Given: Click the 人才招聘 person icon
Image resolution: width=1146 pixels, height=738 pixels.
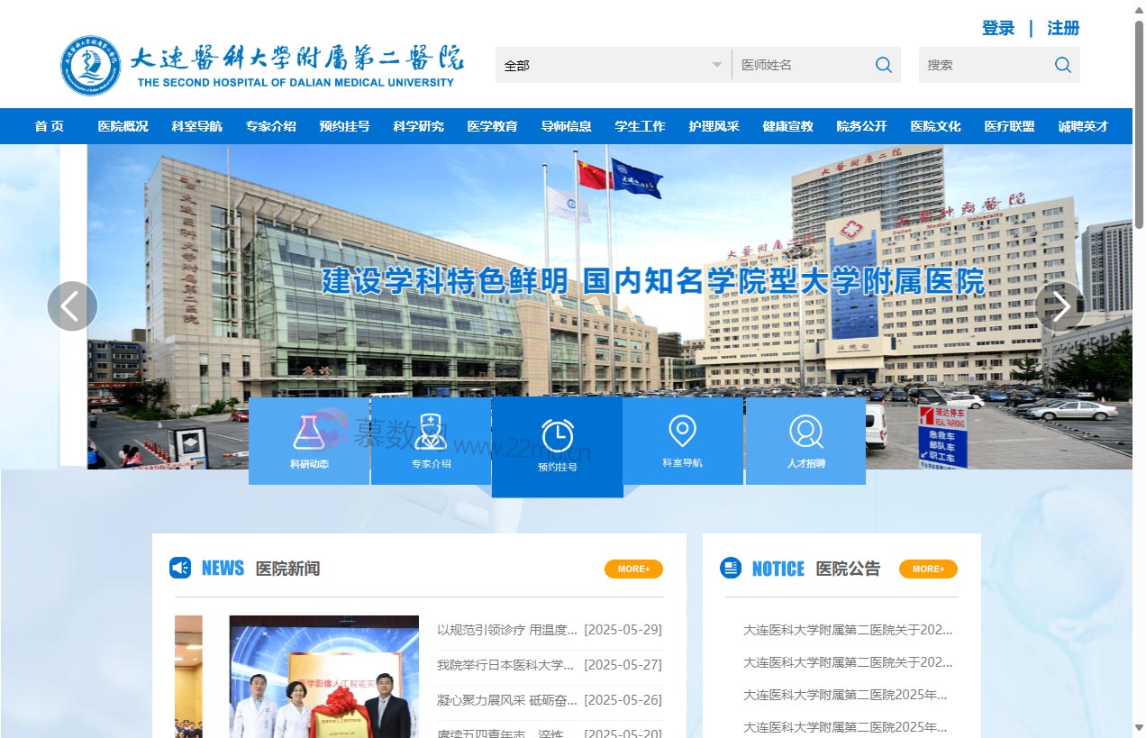Looking at the screenshot, I should (x=805, y=433).
